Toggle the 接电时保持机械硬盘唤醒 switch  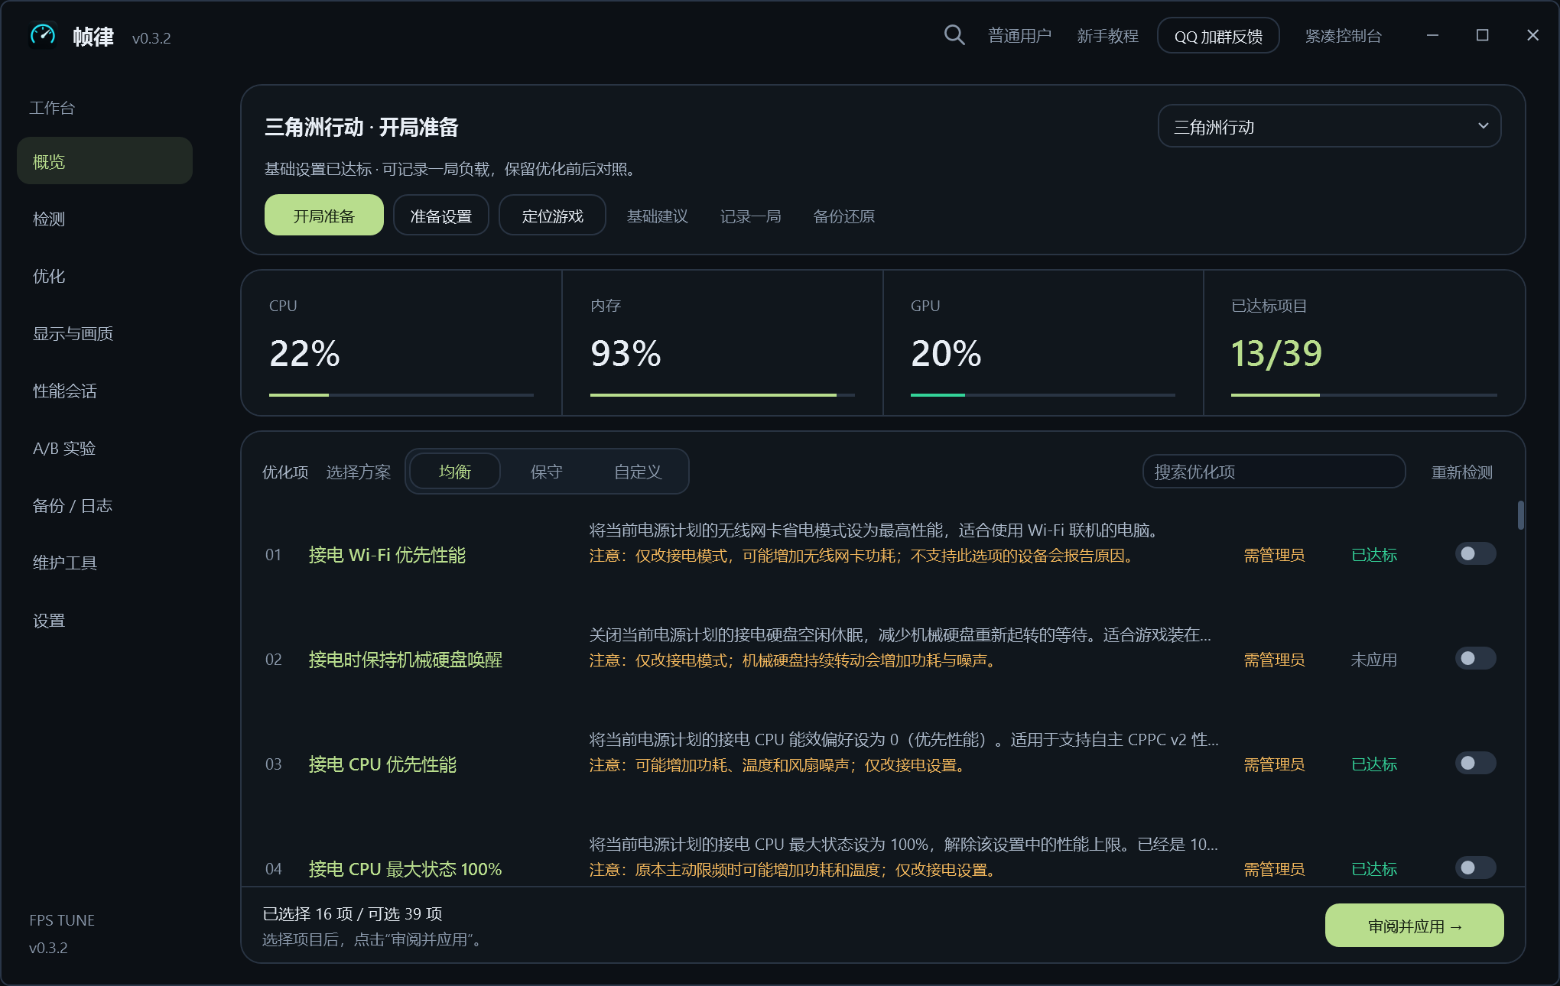click(1475, 658)
